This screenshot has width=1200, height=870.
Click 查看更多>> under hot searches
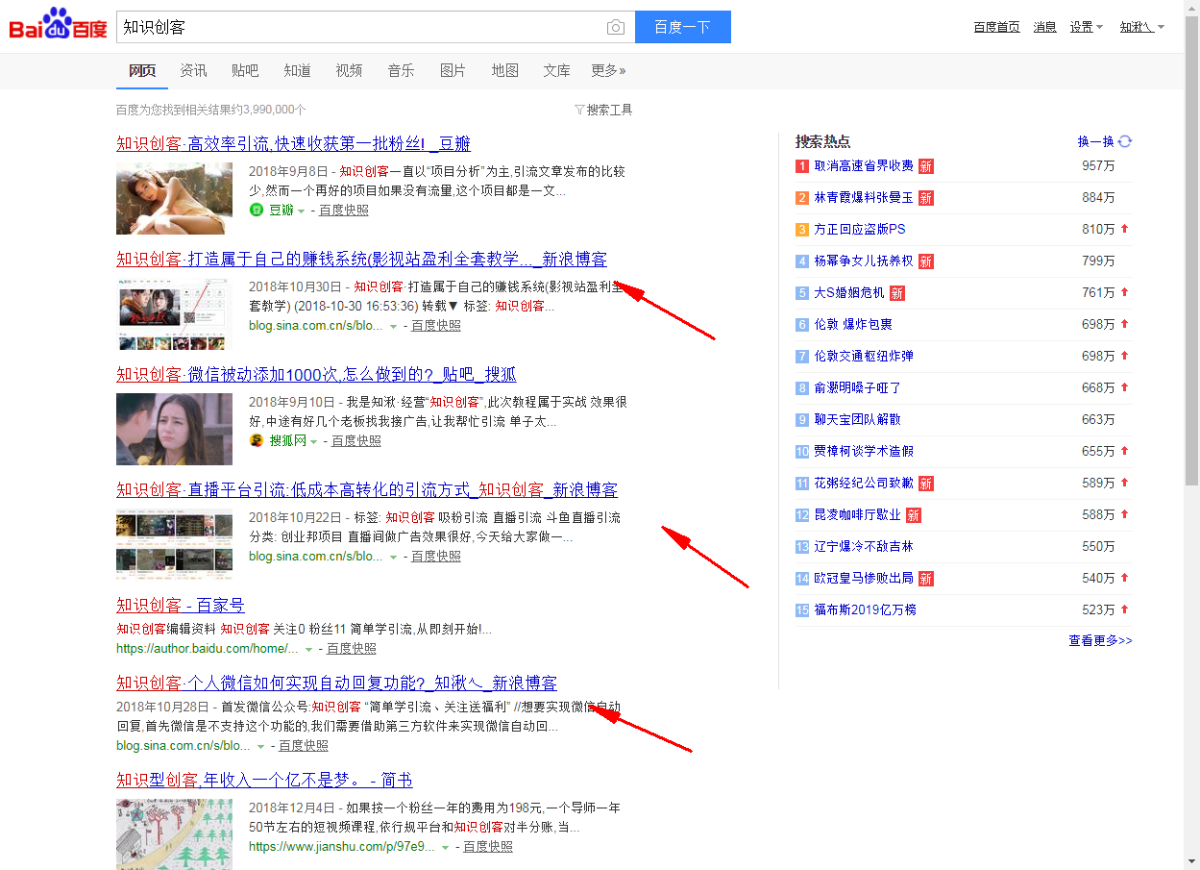(1100, 640)
